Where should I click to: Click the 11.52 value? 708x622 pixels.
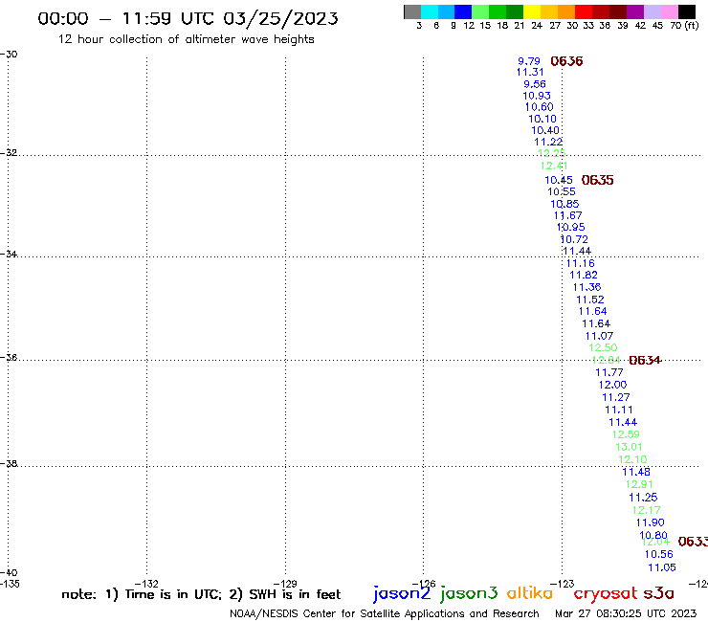coord(590,300)
